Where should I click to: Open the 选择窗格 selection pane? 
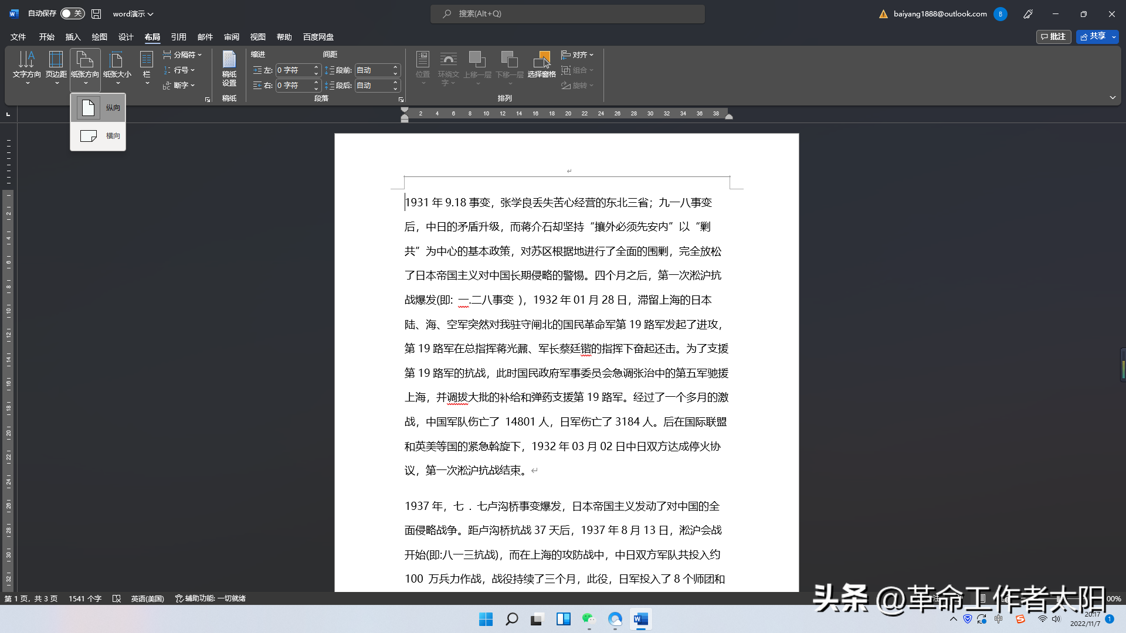[x=541, y=65]
